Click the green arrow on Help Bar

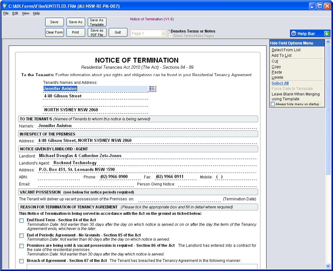tap(327, 34)
